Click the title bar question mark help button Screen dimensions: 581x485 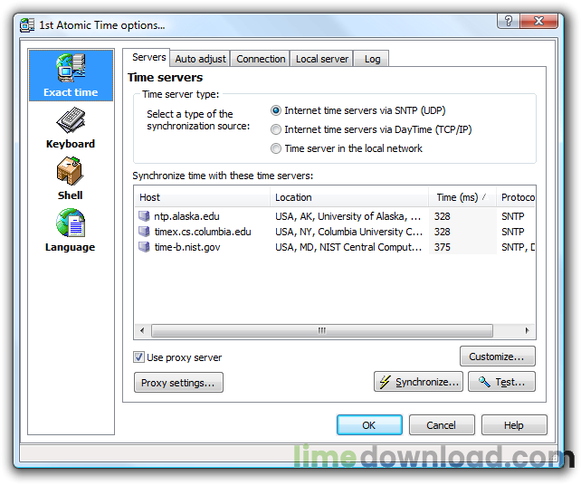coord(509,21)
